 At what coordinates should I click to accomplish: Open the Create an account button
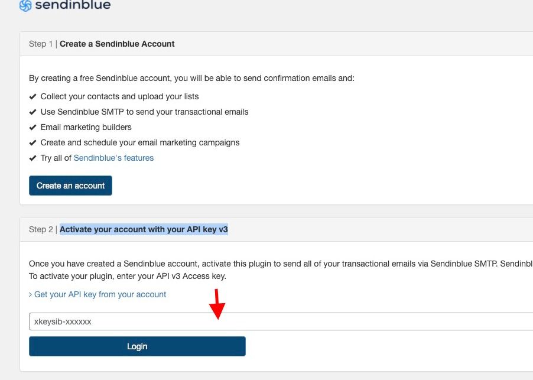click(70, 186)
